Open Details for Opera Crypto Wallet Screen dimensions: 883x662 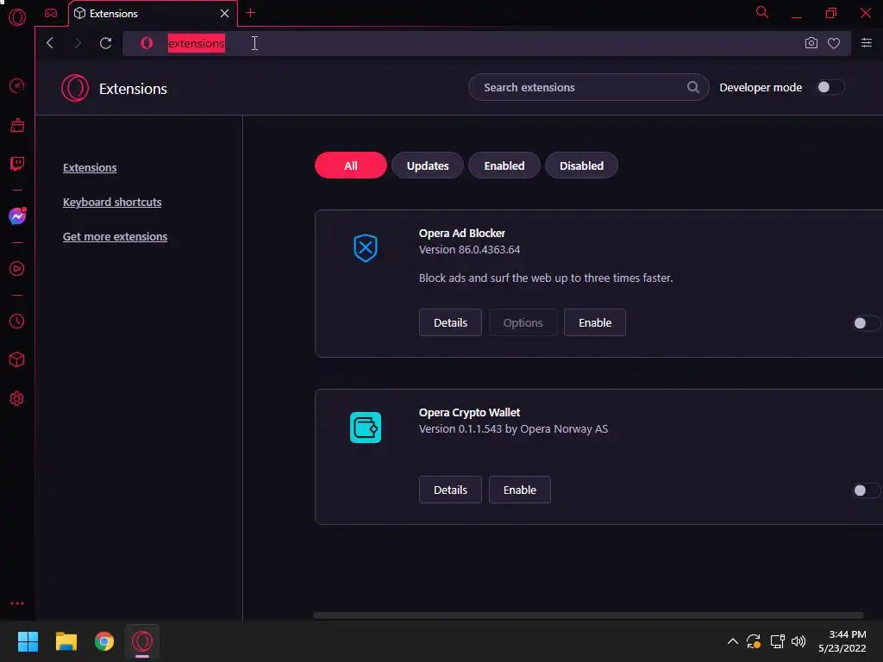click(x=450, y=490)
